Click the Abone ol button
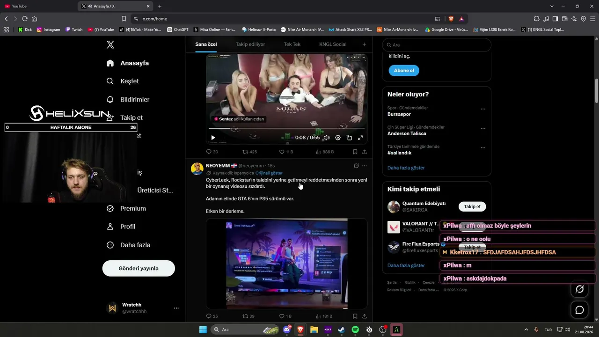 (404, 71)
